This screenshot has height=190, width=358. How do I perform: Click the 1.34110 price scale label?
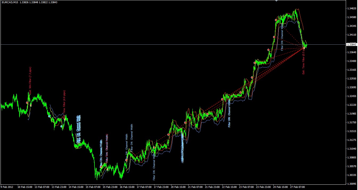pos(352,35)
